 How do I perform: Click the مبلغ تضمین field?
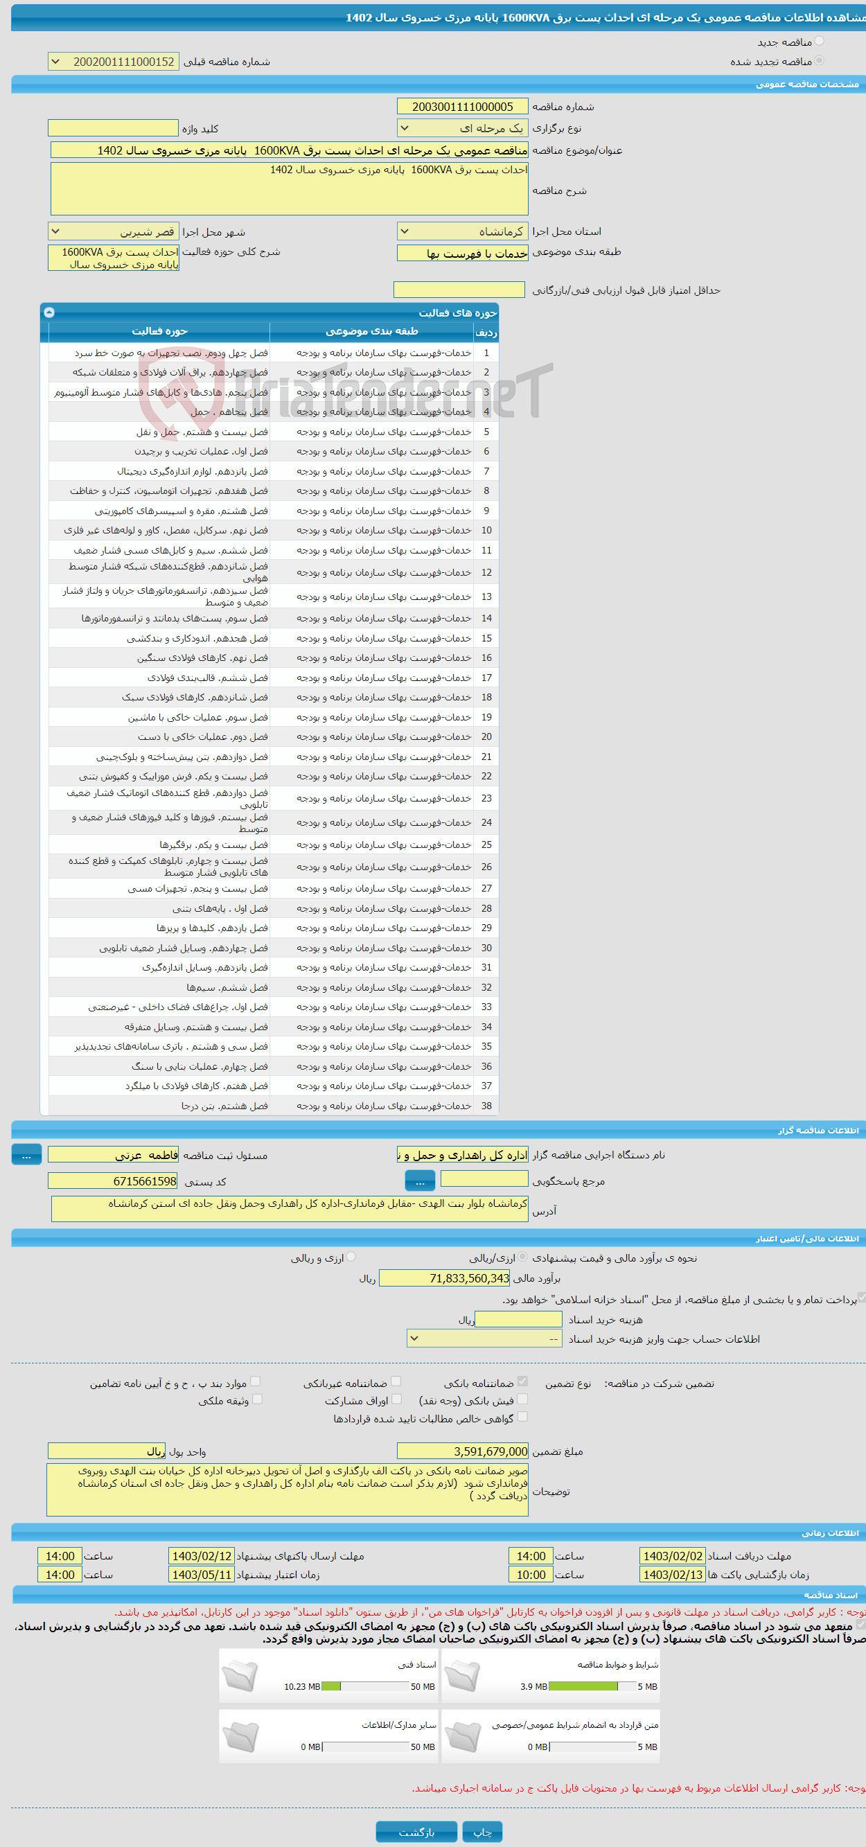click(x=462, y=1451)
